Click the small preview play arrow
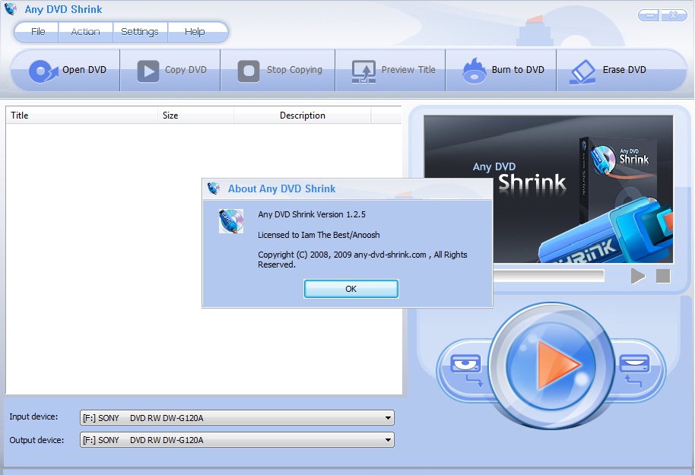 click(x=637, y=276)
